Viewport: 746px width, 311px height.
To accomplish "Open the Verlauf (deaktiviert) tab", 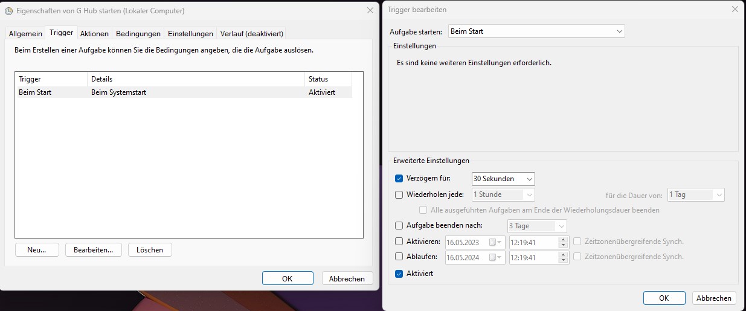I will 251,34.
